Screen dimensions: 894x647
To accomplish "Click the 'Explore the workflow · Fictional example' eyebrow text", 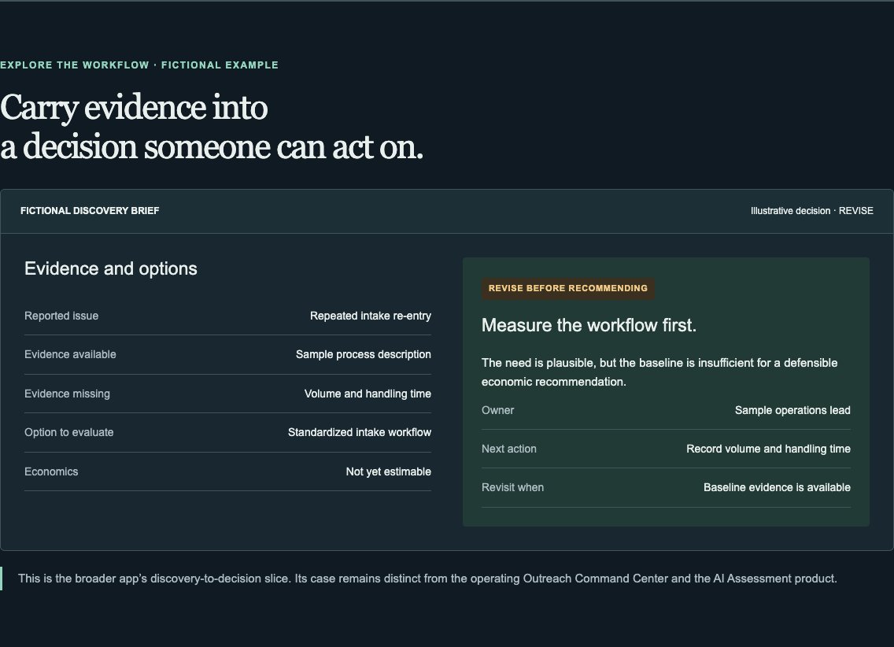I will (x=139, y=65).
